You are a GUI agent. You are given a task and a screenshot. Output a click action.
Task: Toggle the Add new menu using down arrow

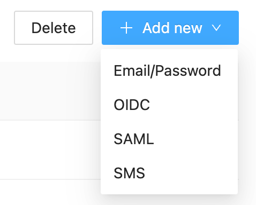pyautogui.click(x=216, y=28)
